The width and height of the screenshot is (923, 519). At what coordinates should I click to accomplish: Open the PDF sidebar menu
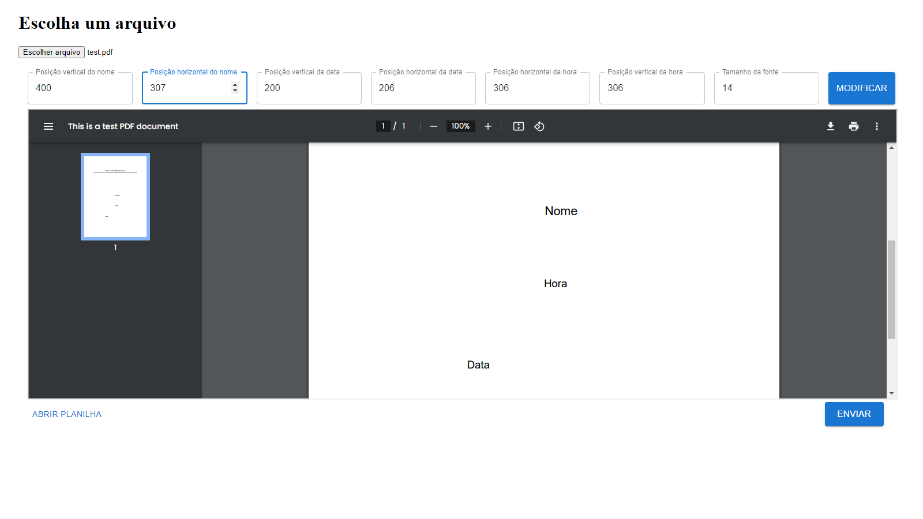click(x=48, y=126)
